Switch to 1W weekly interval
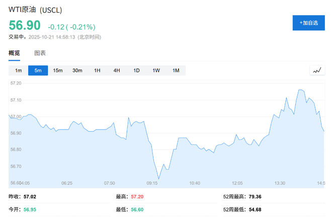The width and height of the screenshot is (332, 224). pos(156,71)
